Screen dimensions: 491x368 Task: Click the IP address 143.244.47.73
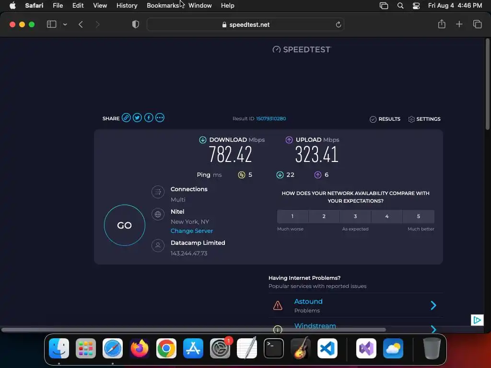pyautogui.click(x=189, y=253)
